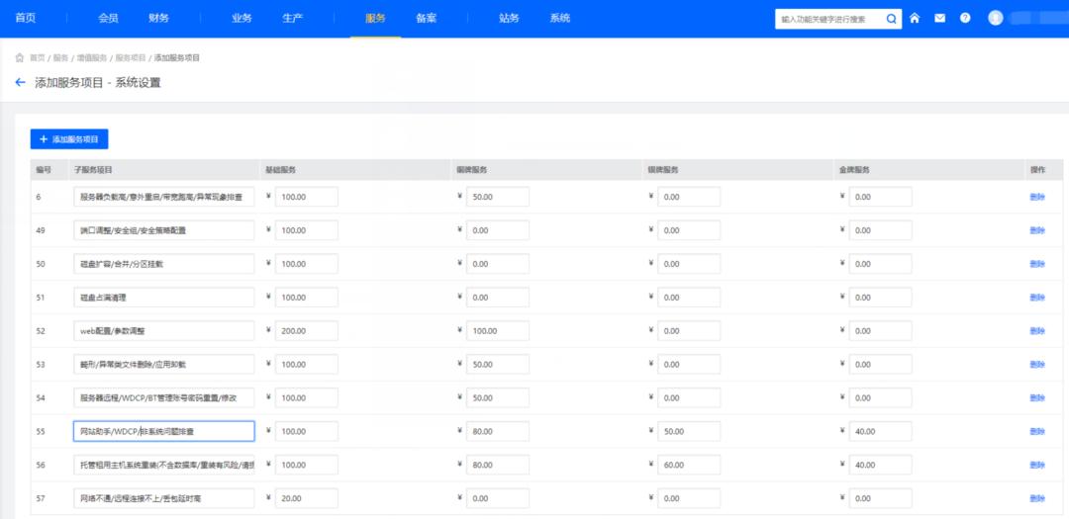Click the sub-item name field for row 52
This screenshot has width=1069, height=519.
[163, 331]
